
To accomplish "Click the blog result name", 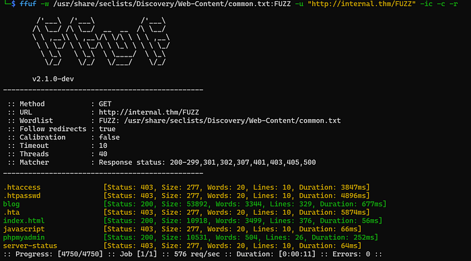I will tap(11, 204).
